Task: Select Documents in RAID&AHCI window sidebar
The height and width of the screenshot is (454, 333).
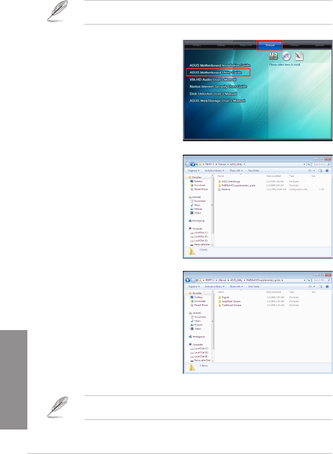Action: [x=198, y=317]
